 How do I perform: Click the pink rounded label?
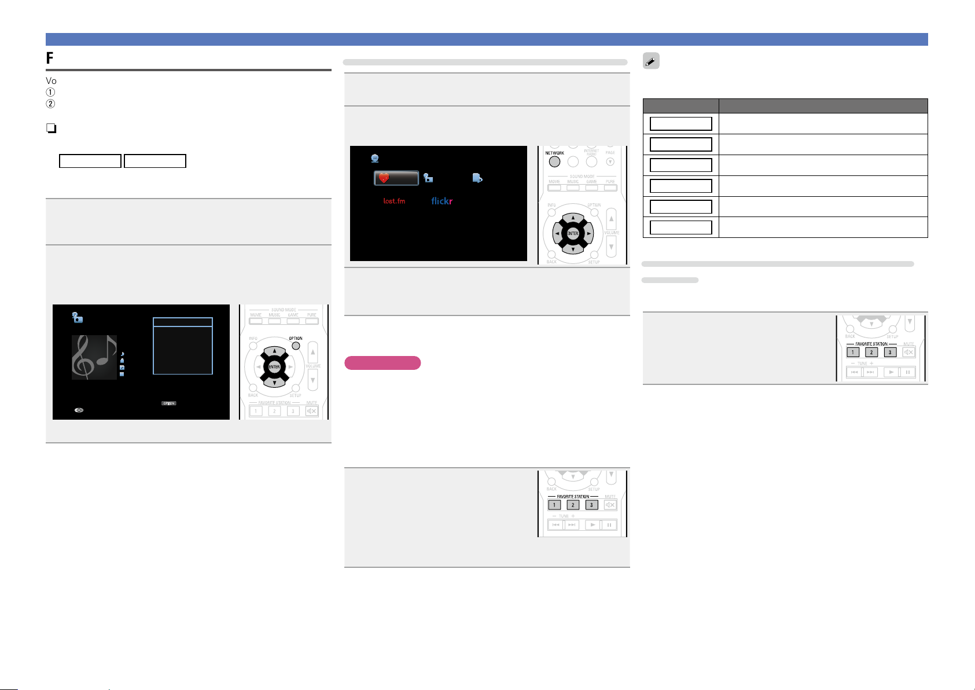(382, 363)
